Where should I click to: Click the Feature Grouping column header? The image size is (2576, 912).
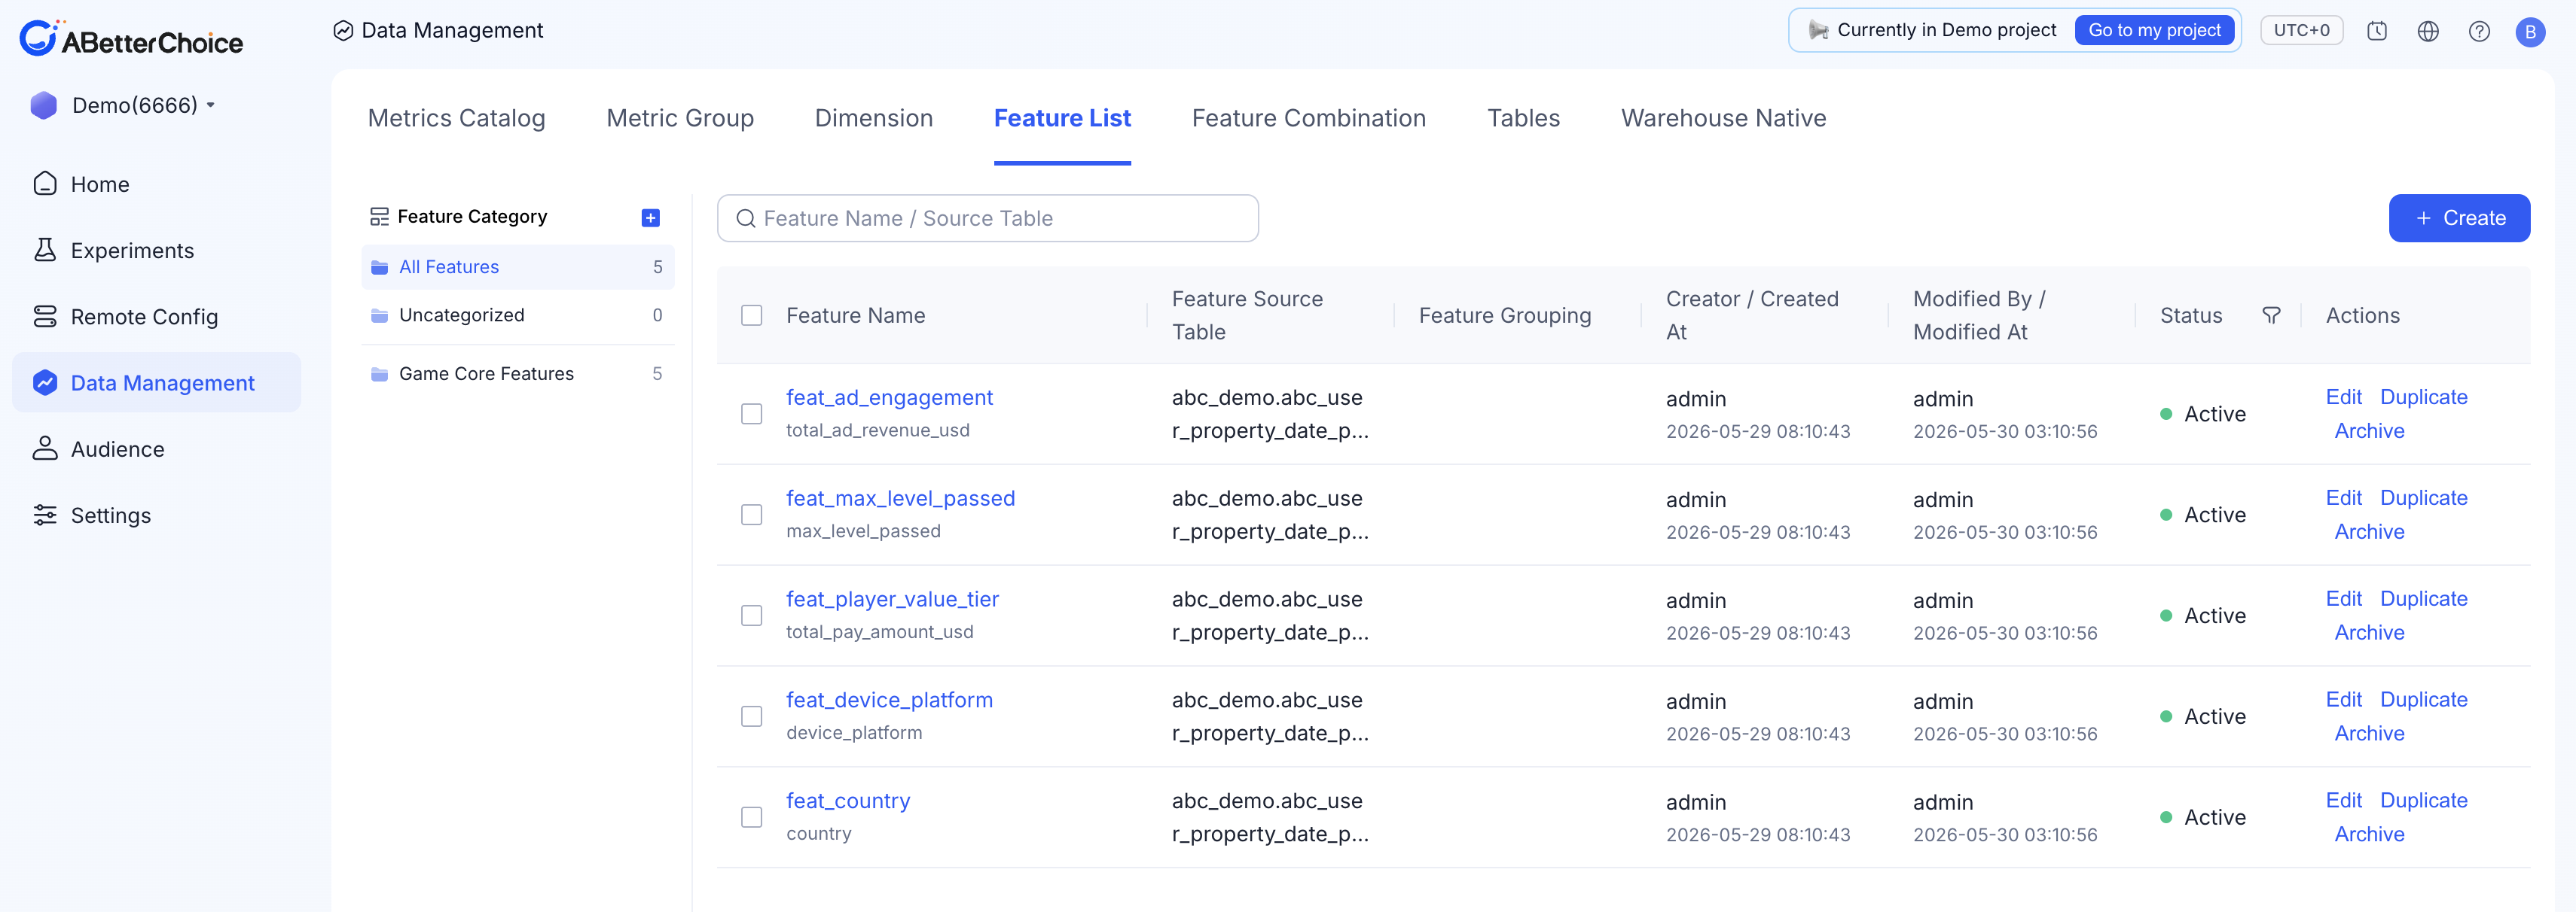1504,315
